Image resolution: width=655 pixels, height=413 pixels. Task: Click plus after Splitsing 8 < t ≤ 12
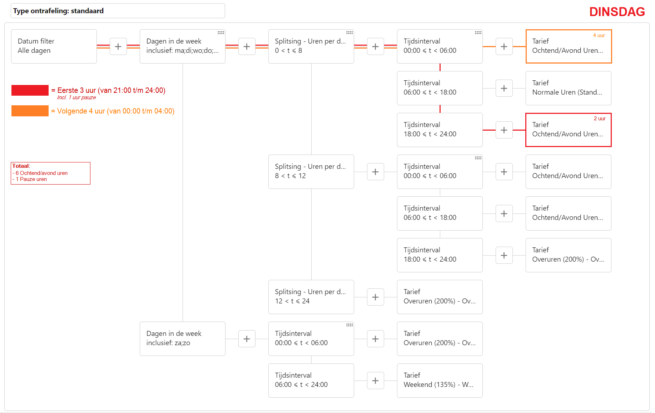click(x=375, y=172)
